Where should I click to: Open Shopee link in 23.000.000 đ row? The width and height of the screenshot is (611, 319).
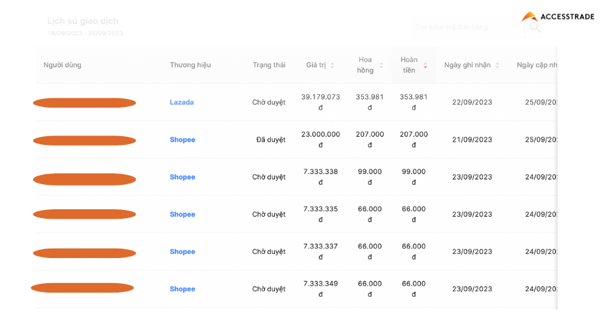[182, 140]
